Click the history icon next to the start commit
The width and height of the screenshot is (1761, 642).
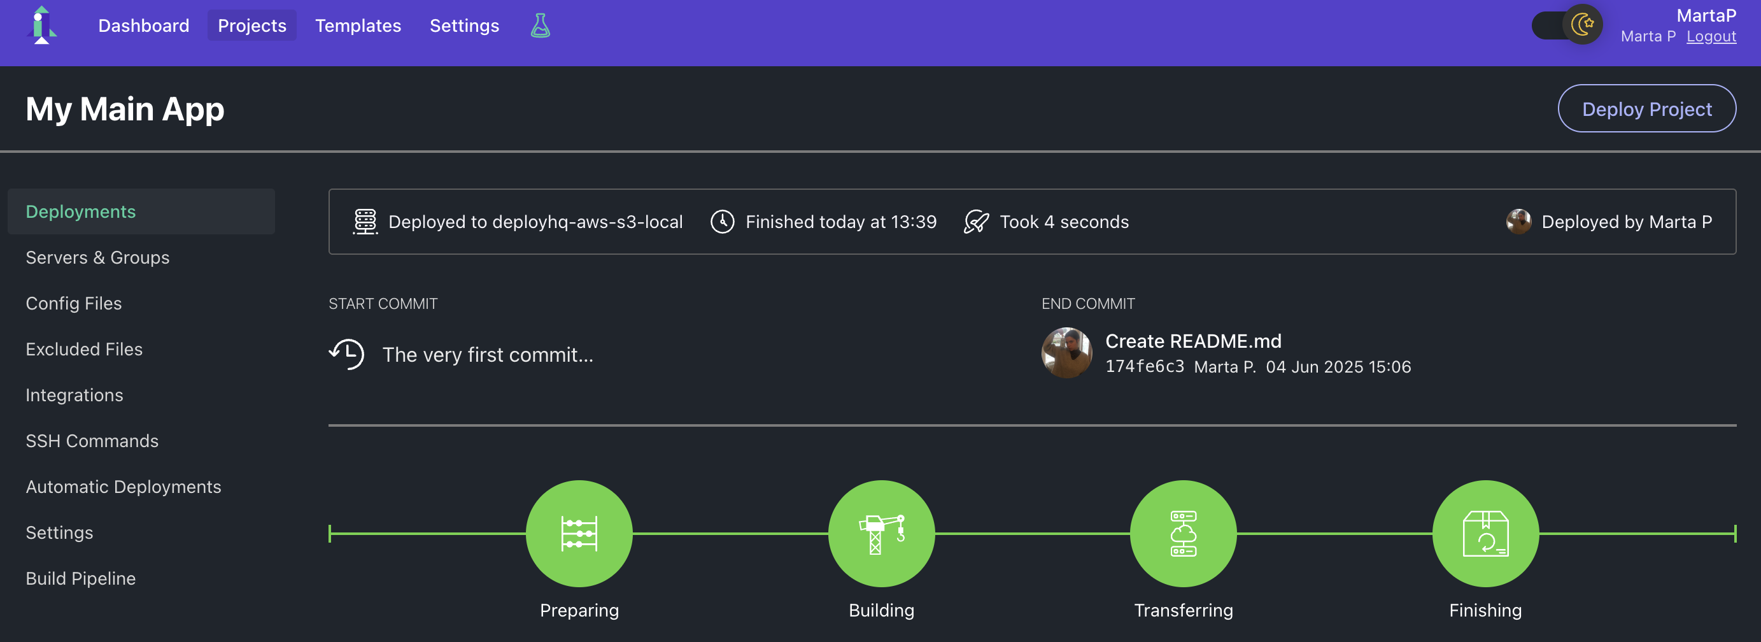click(x=347, y=354)
